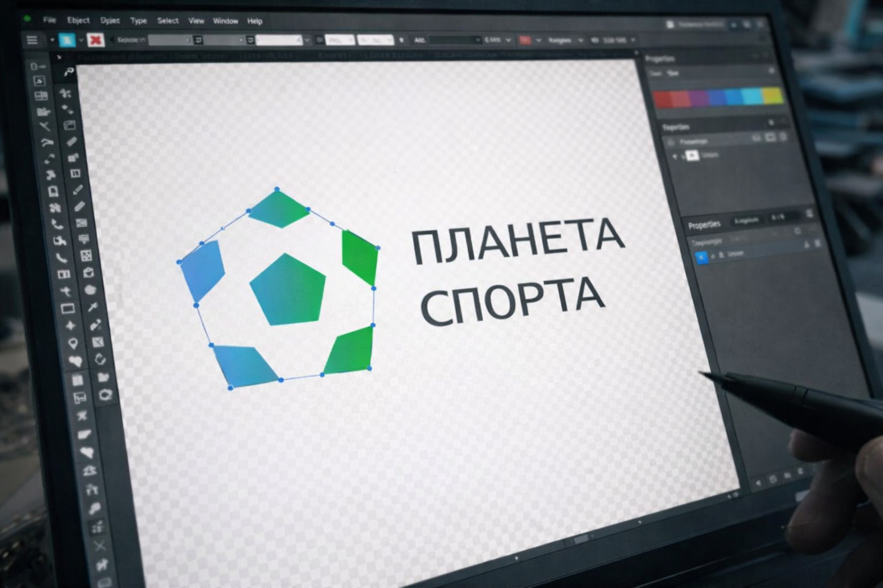Select the eyedropper tool in the left toolbox
The image size is (883, 588).
click(93, 307)
